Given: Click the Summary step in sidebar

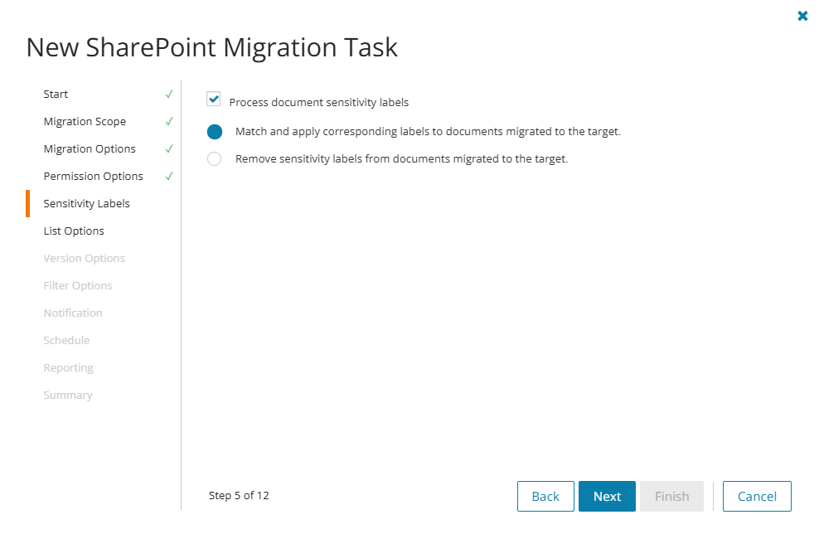Looking at the screenshot, I should pyautogui.click(x=68, y=396).
